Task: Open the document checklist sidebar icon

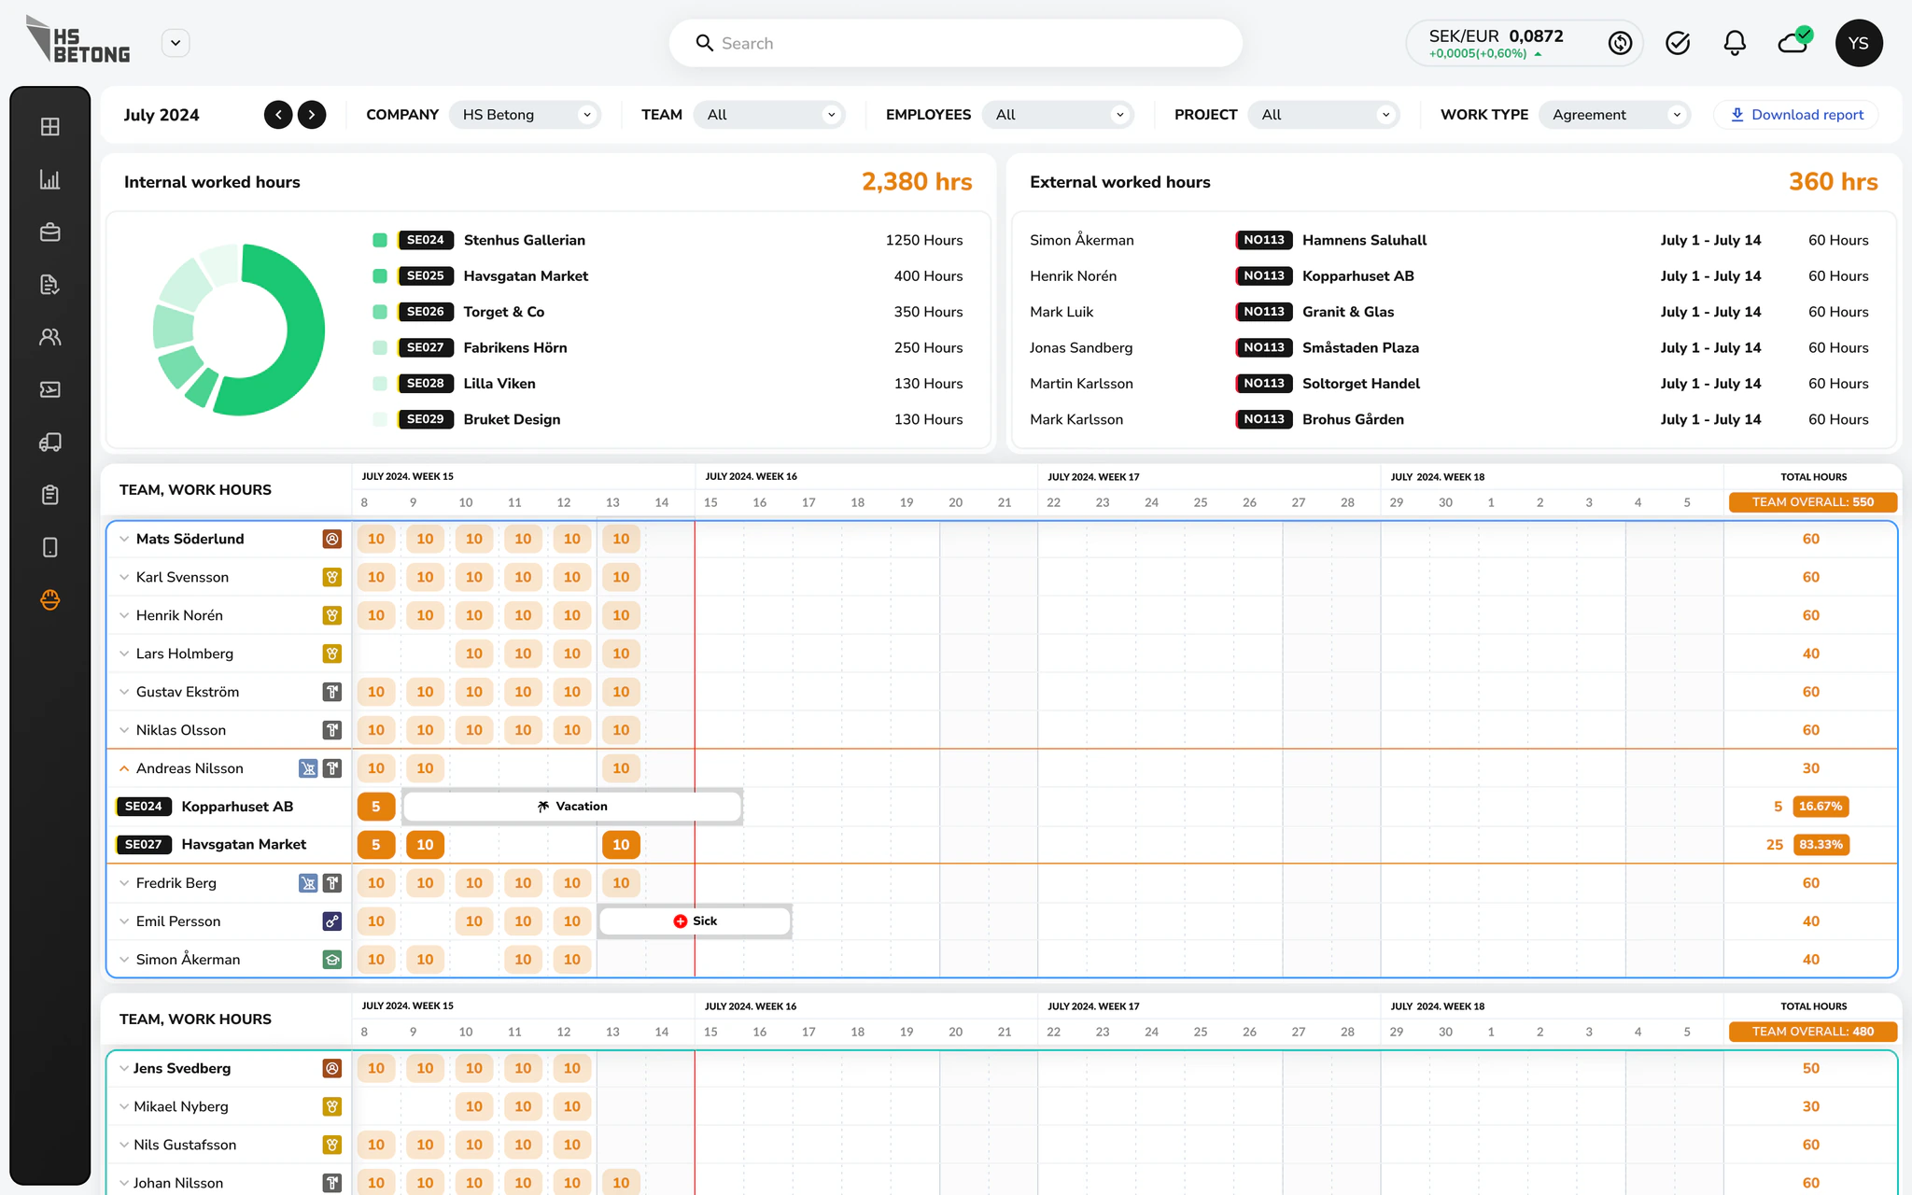Action: [50, 285]
